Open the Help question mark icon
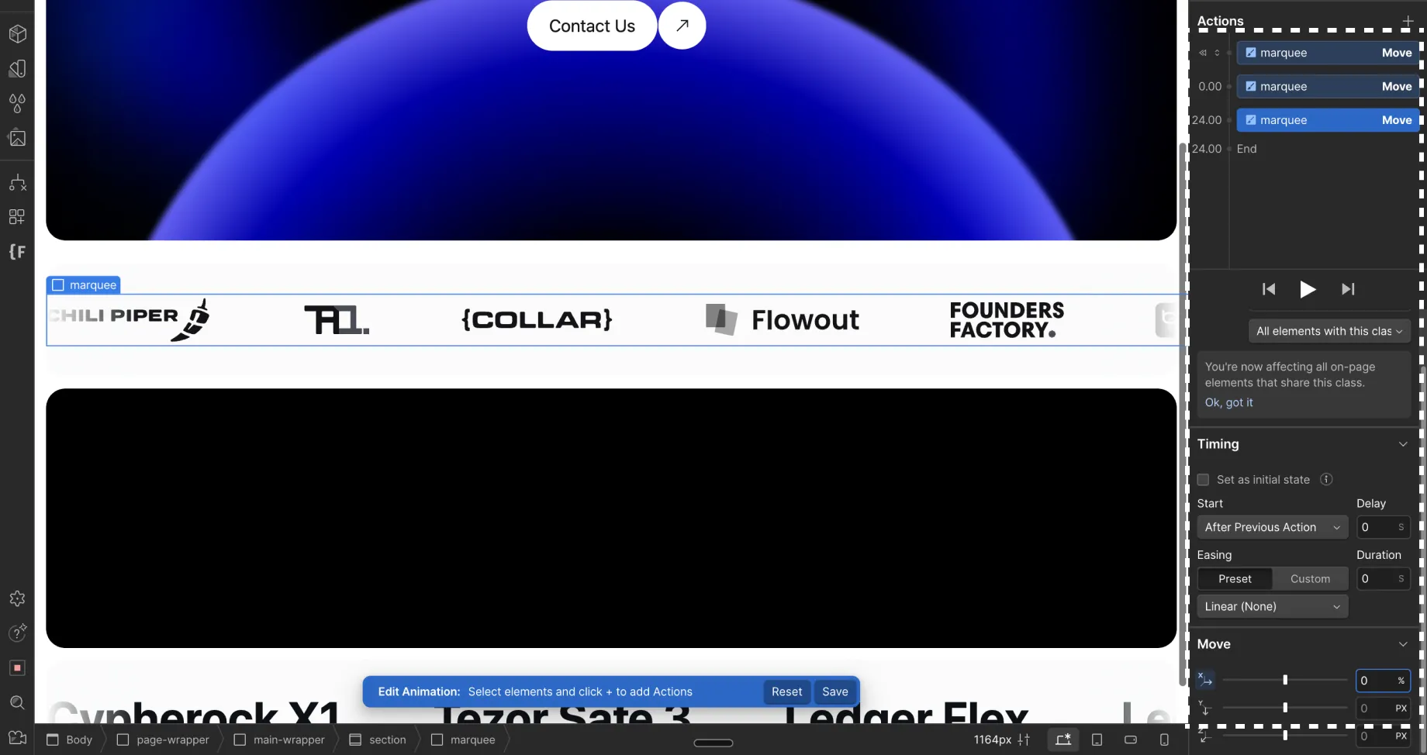Image resolution: width=1427 pixels, height=755 pixels. coord(17,633)
